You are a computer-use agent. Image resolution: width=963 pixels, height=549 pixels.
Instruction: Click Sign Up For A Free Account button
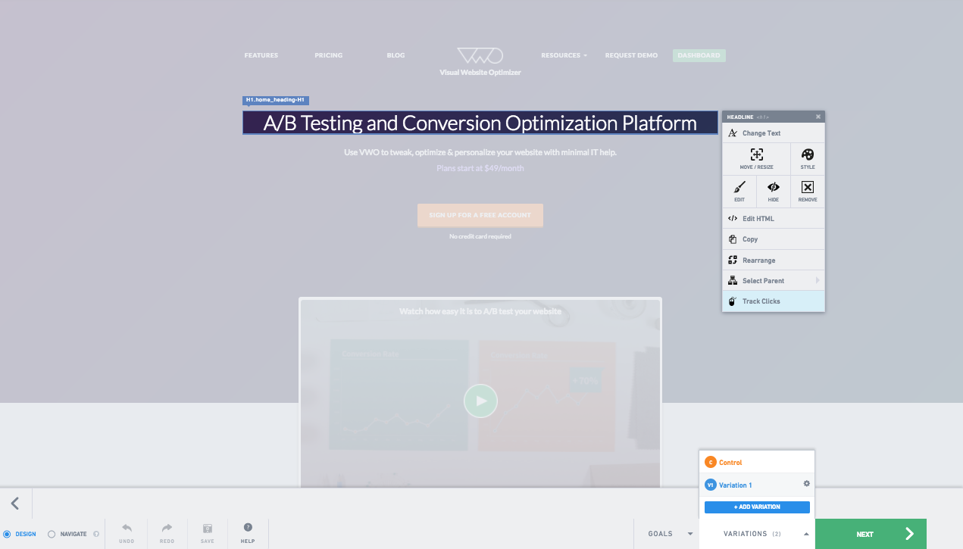point(480,215)
